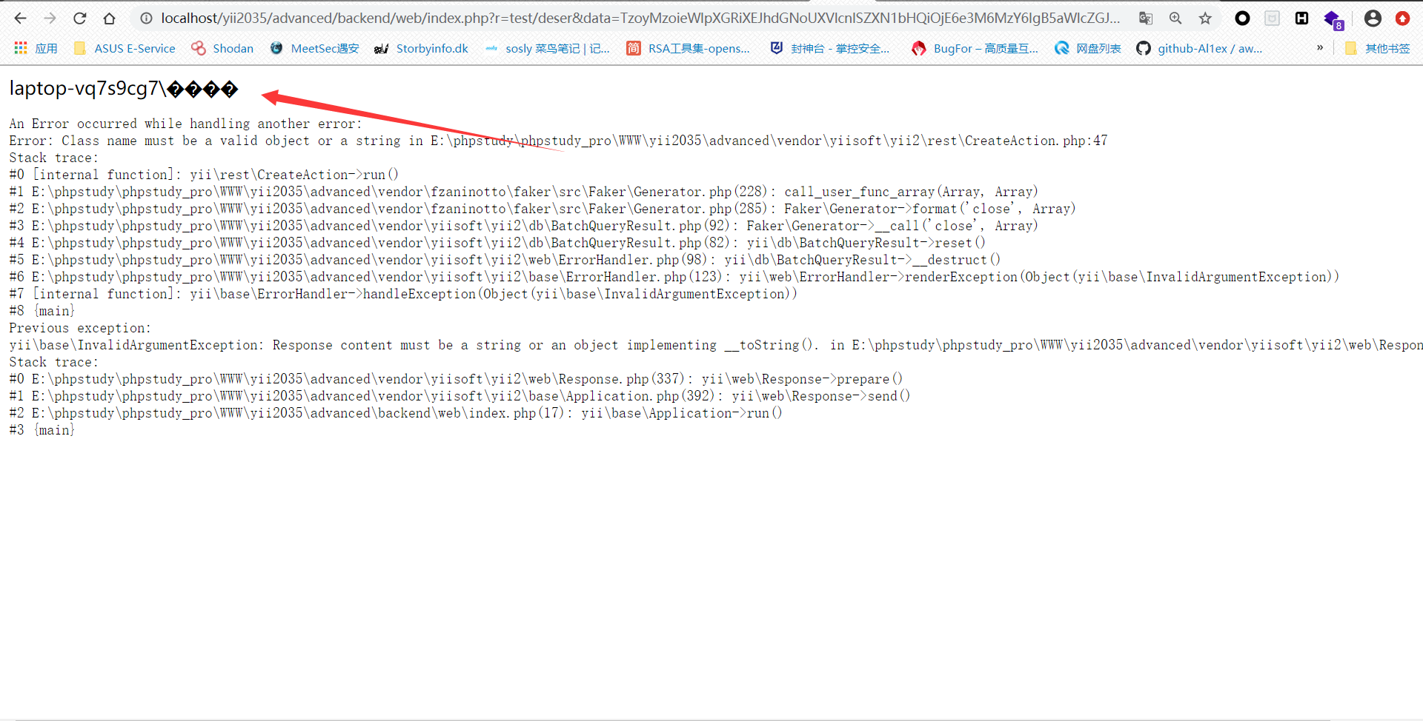
Task: Click the browser forward arrow
Action: point(50,19)
